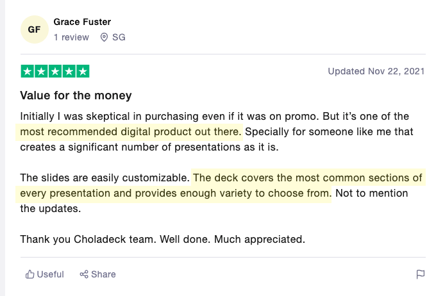
Task: Click the SG country label
Action: (x=119, y=37)
